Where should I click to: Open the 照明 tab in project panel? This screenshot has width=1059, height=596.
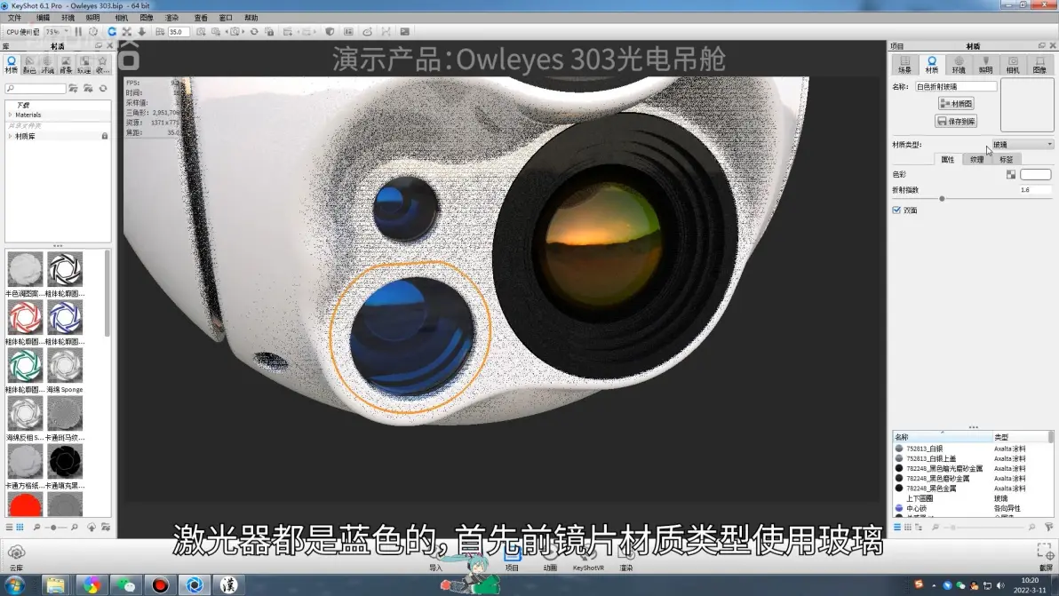coord(985,65)
